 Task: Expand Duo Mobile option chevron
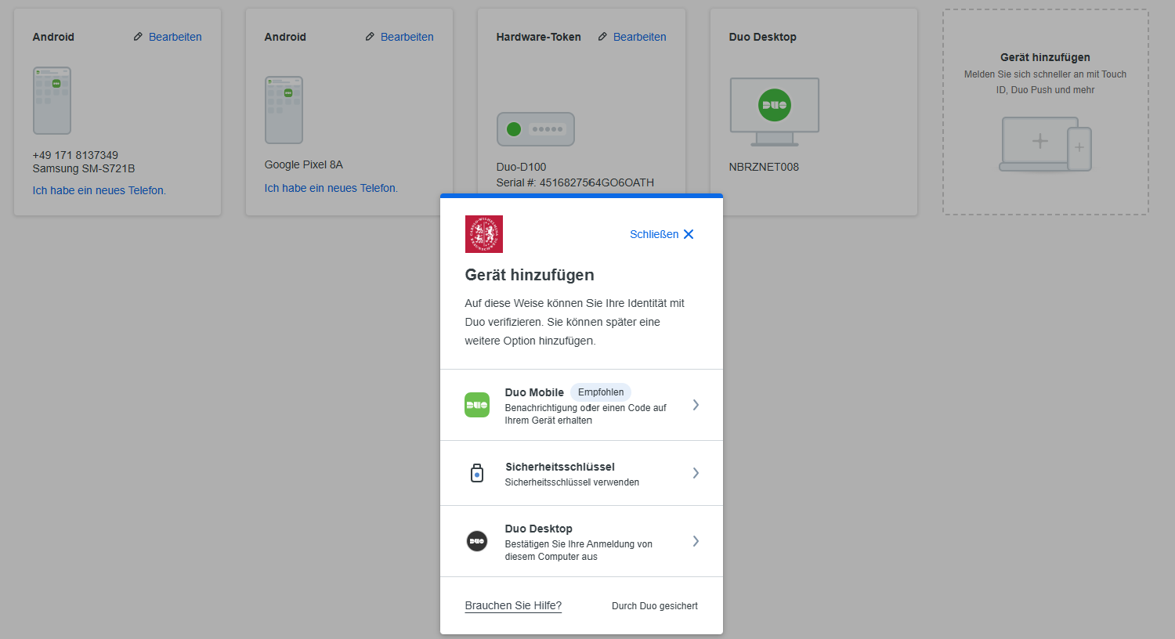coord(696,405)
